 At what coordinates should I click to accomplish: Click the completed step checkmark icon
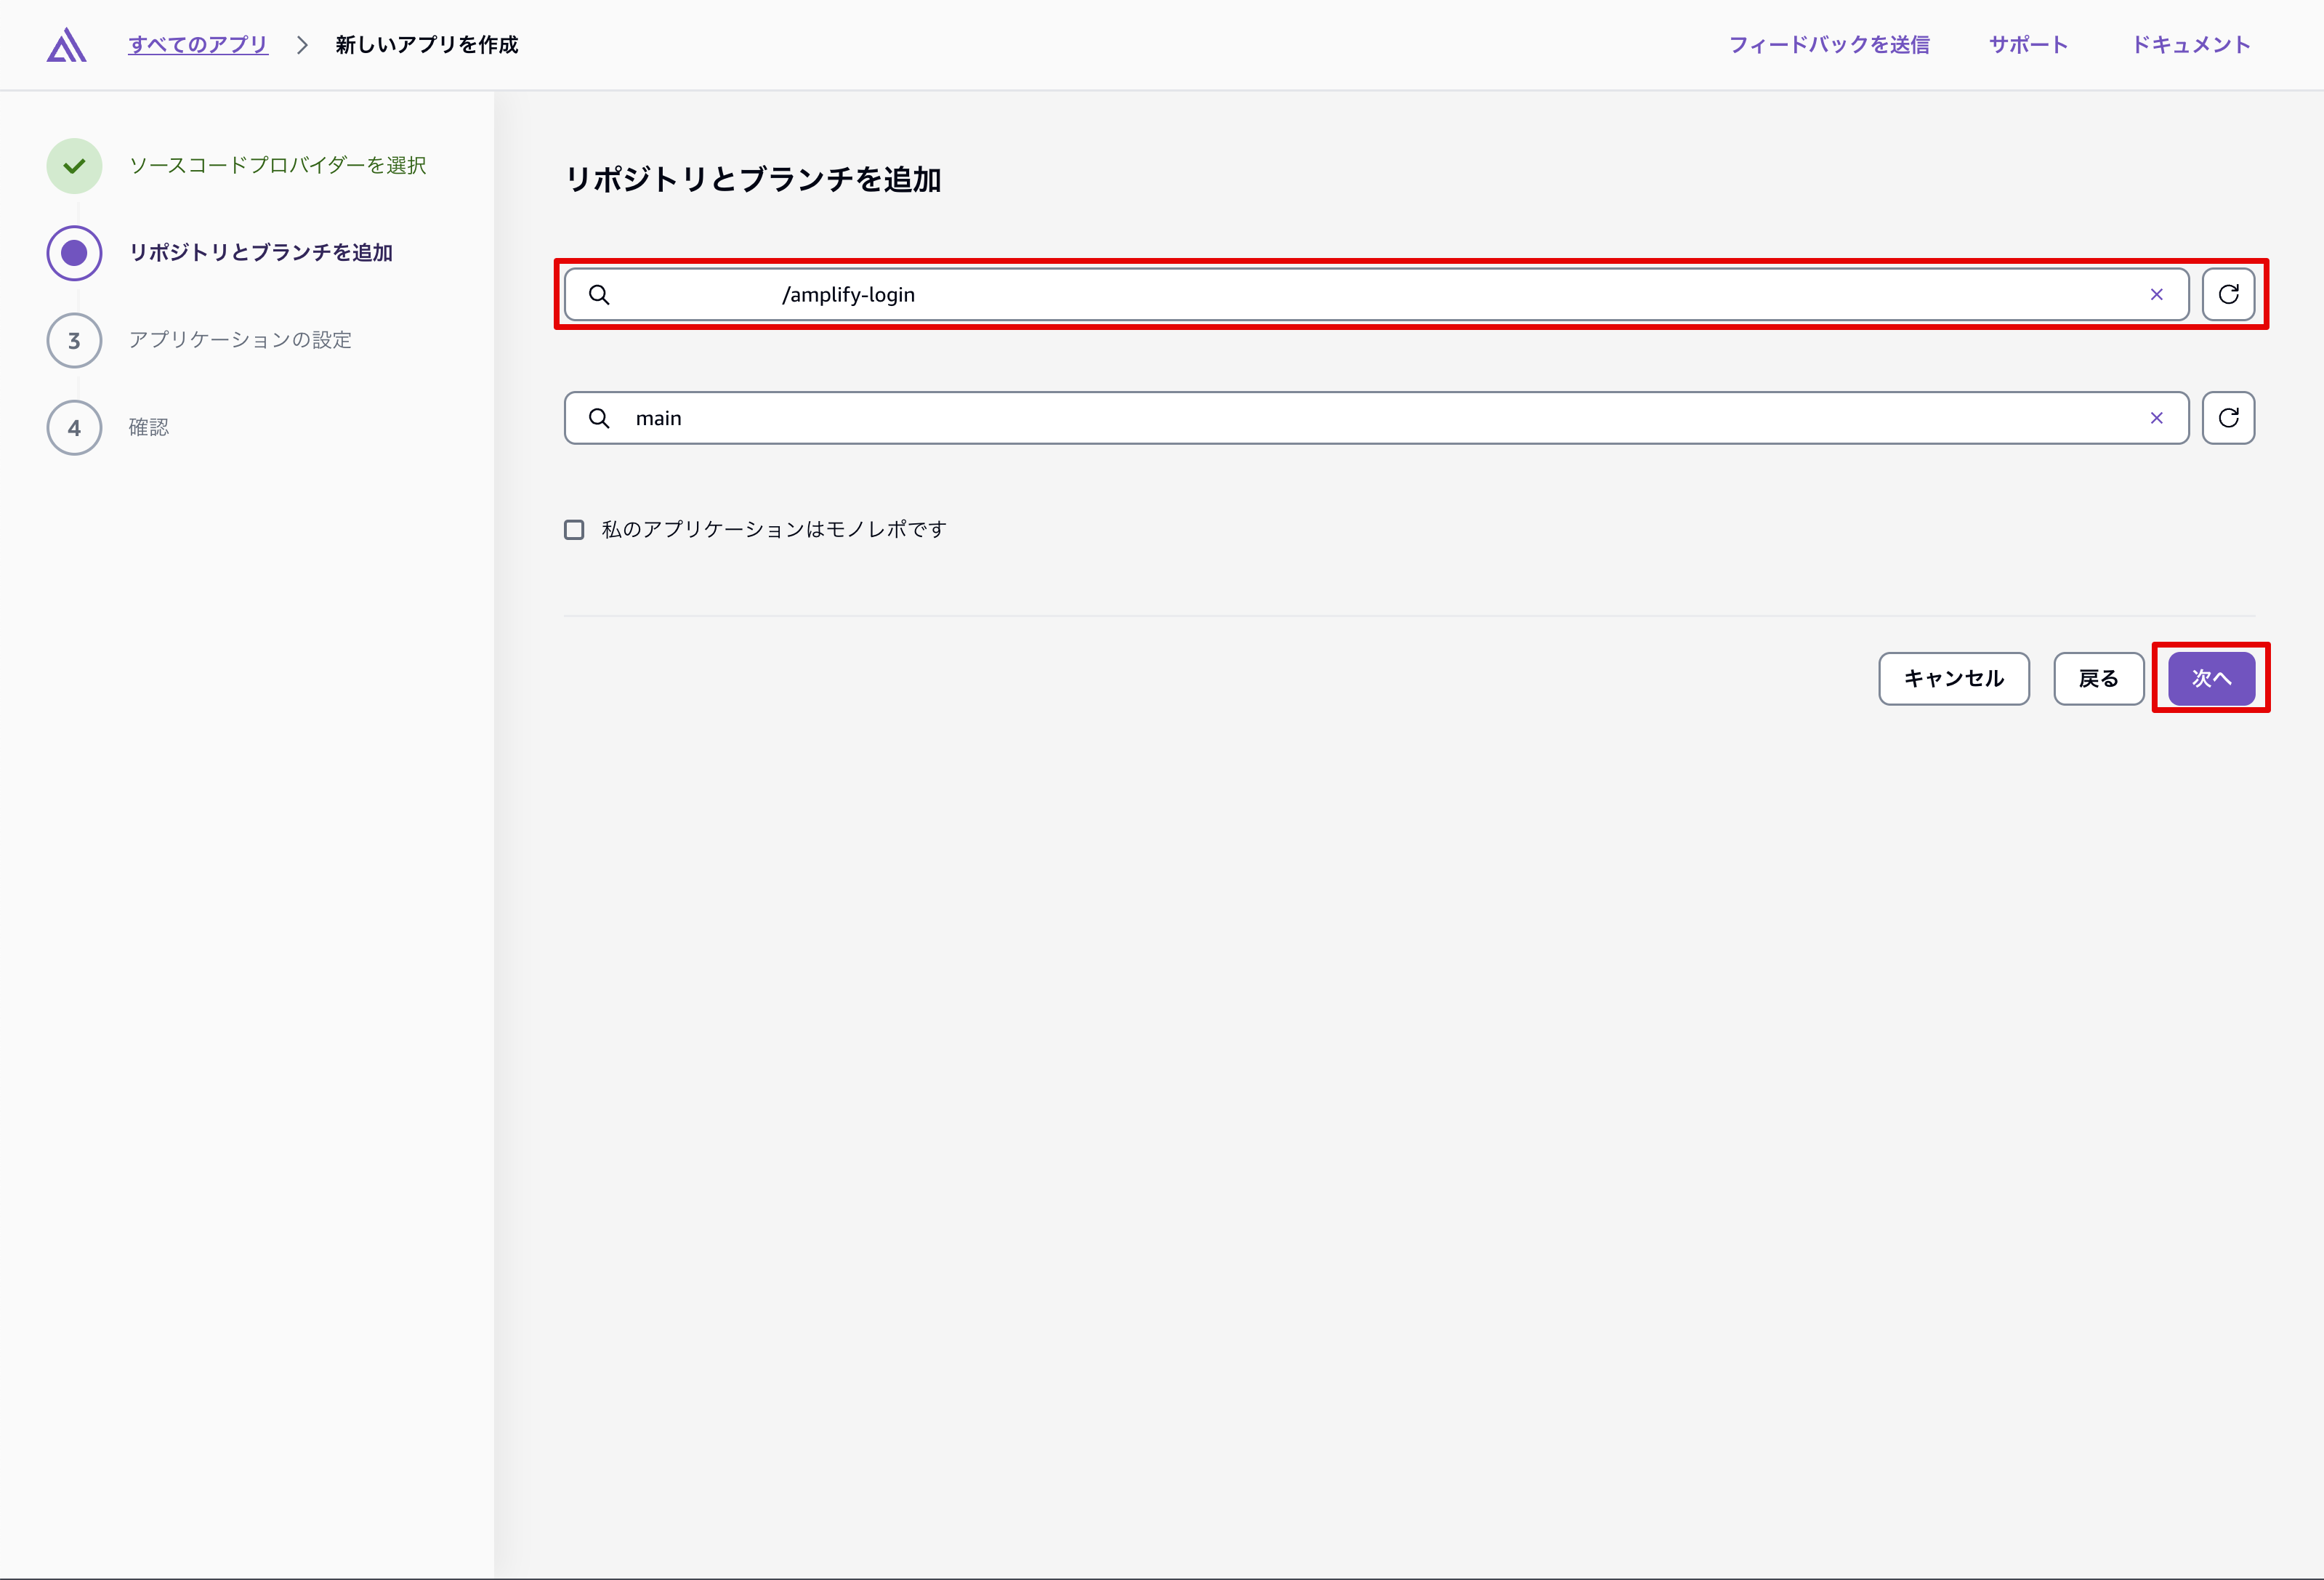pos(74,166)
